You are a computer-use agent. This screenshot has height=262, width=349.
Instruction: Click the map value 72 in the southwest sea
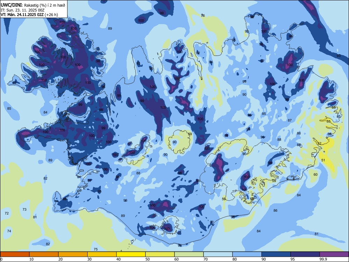(7, 213)
